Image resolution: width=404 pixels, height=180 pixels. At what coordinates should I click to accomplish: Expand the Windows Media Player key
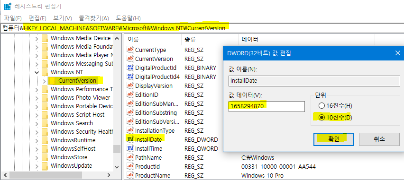click(x=37, y=55)
